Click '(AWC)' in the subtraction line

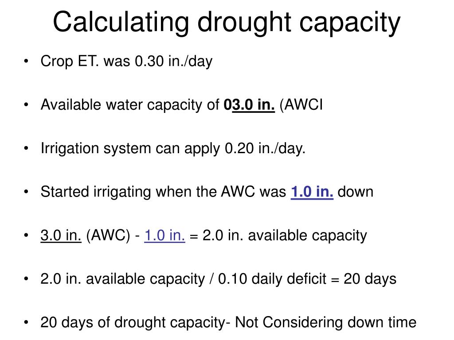108,236
